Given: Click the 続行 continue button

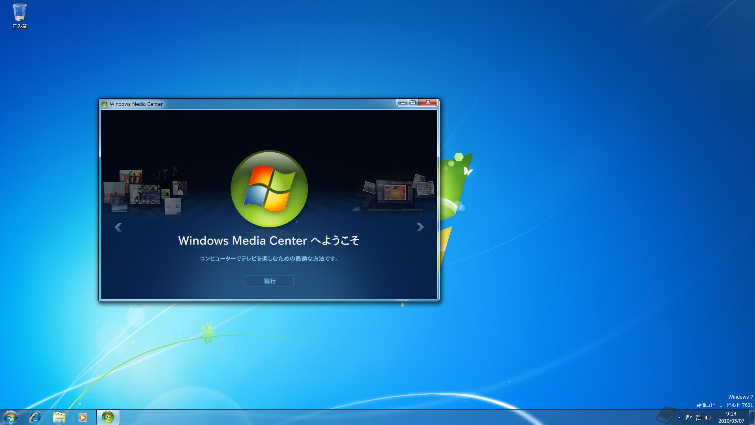Looking at the screenshot, I should [x=269, y=281].
